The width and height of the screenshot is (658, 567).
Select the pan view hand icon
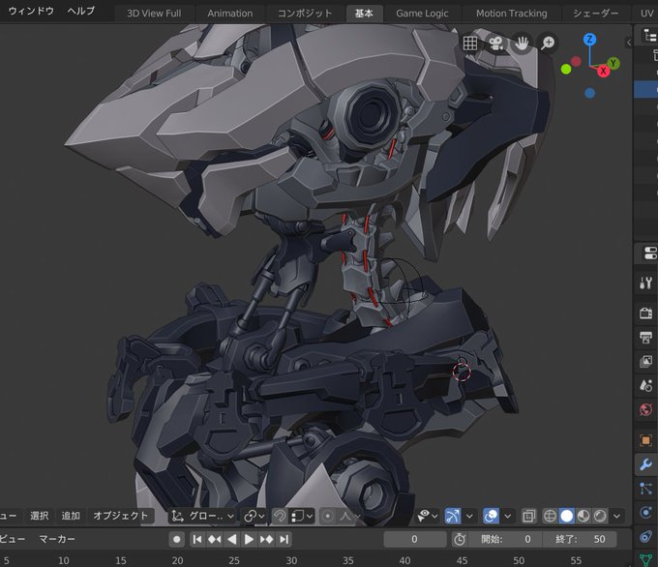(x=522, y=44)
